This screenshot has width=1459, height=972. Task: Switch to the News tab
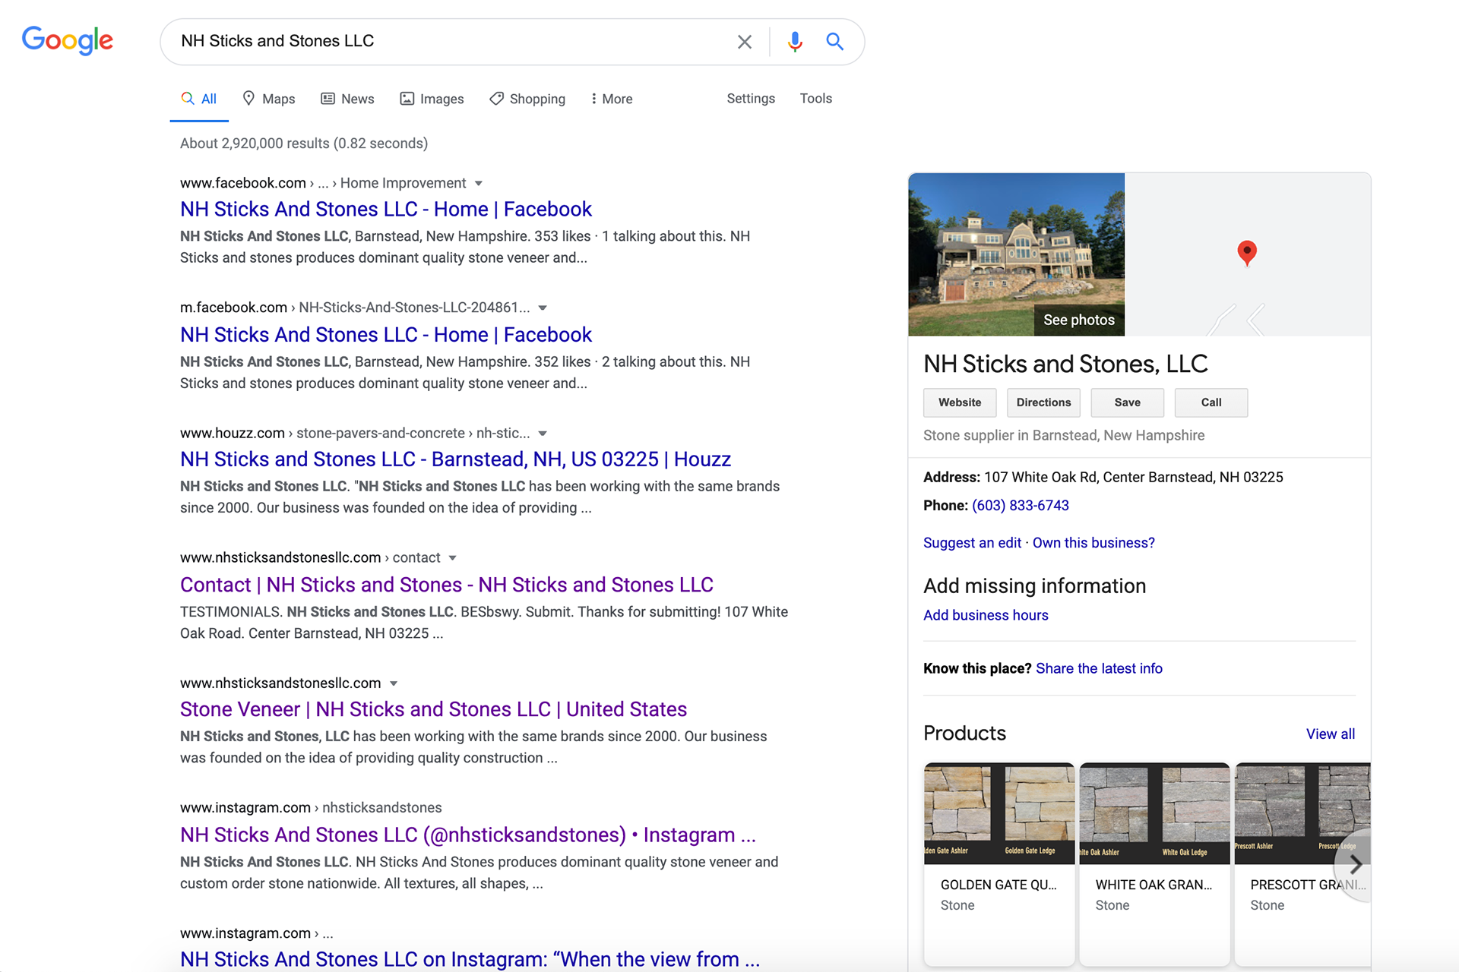click(347, 99)
